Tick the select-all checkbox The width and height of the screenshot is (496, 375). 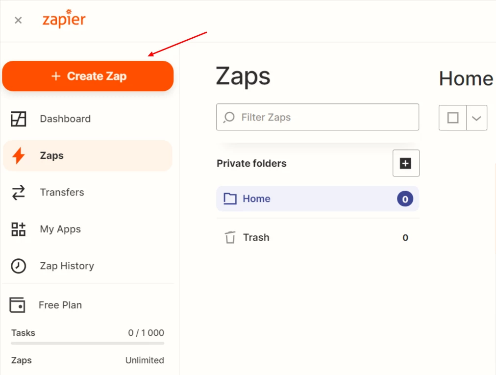[453, 118]
